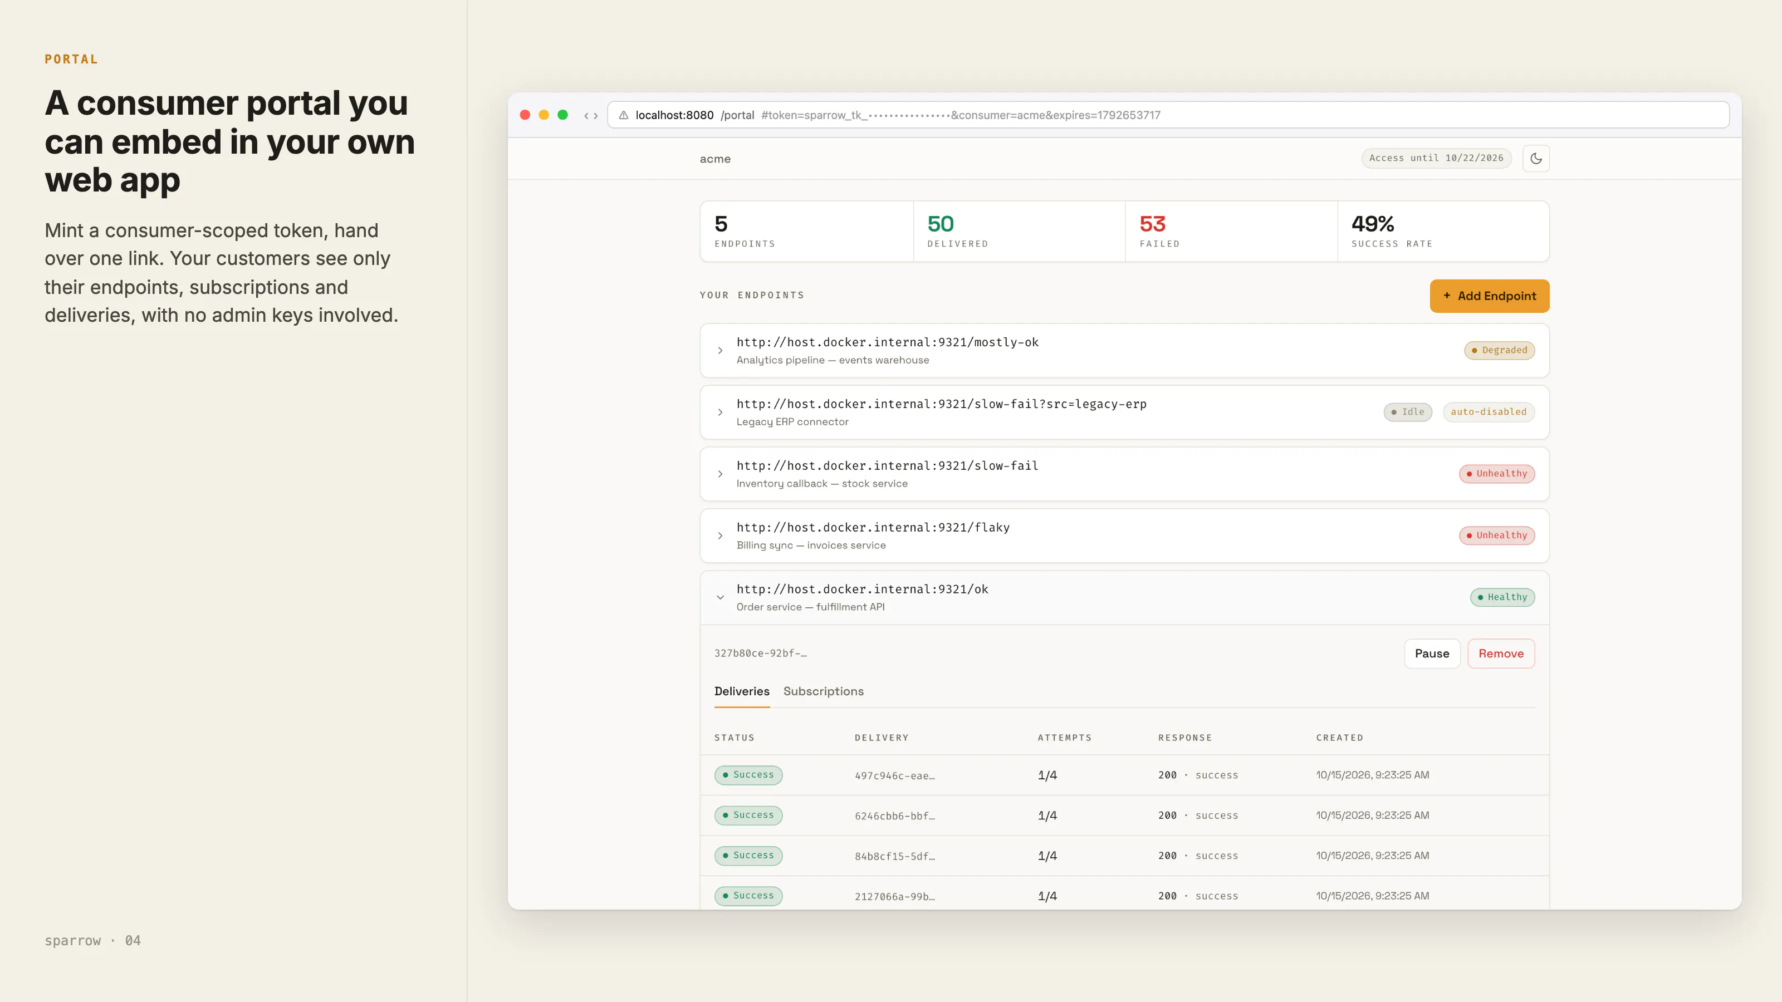Click the 200 response for delivery 84b8cf15
This screenshot has width=1782, height=1002.
coord(1167,856)
